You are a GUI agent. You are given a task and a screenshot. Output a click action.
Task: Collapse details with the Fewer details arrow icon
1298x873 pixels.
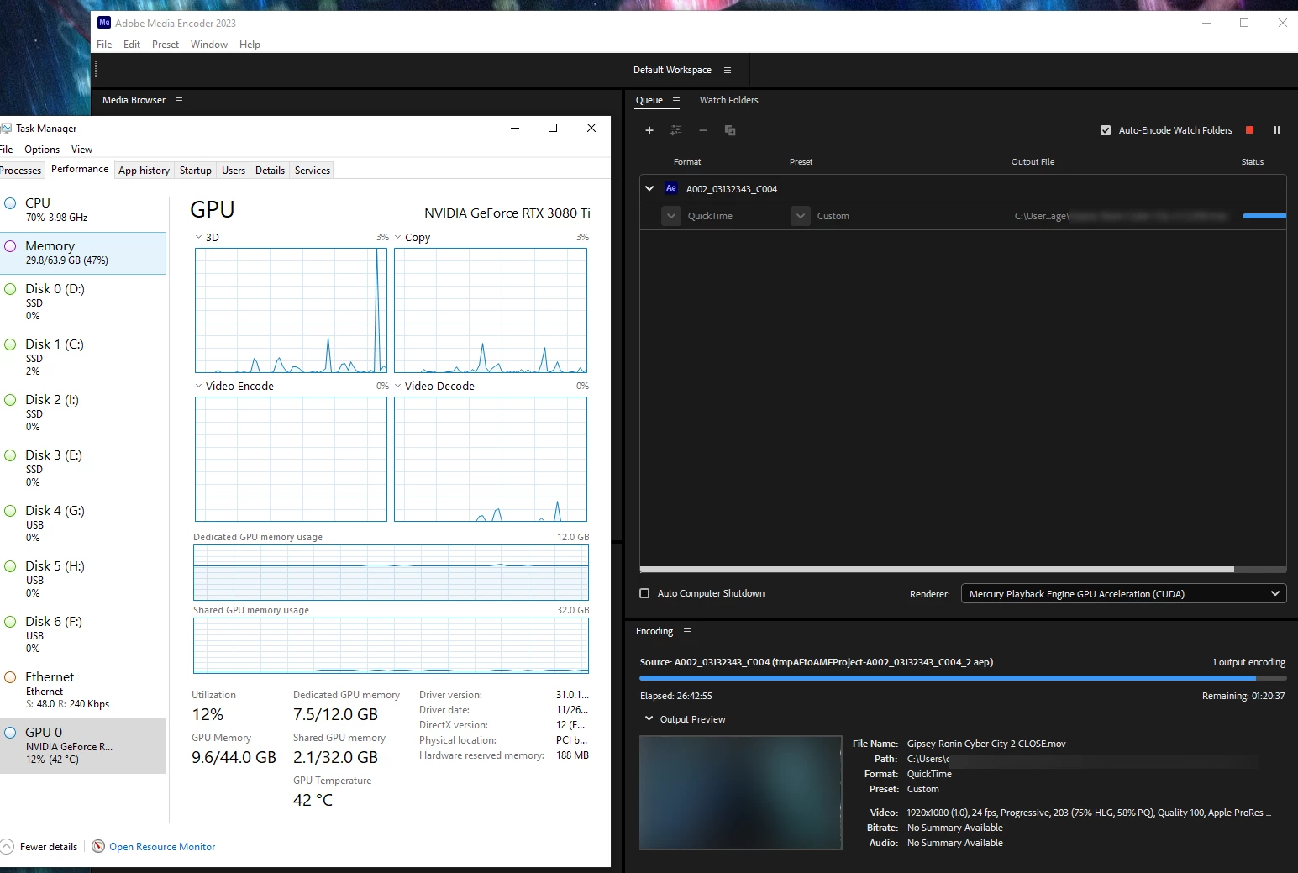pos(7,846)
